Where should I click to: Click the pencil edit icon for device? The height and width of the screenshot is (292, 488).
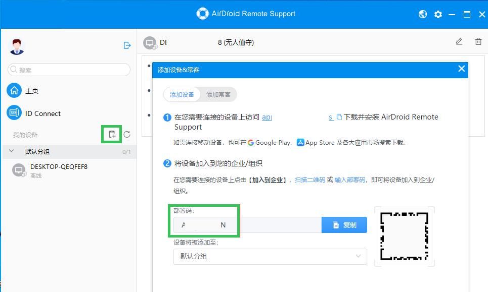(459, 41)
